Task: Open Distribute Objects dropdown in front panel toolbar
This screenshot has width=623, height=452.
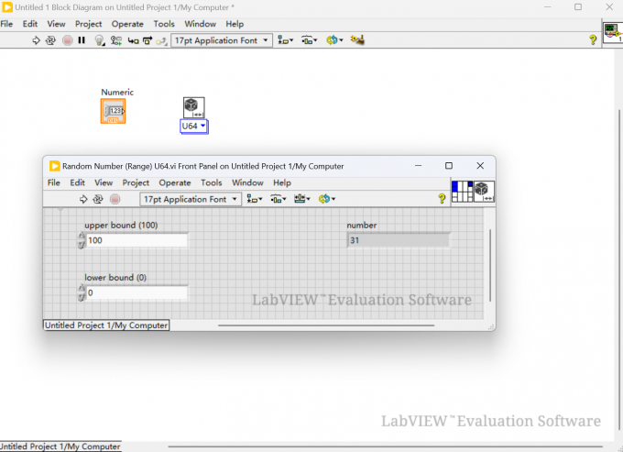Action: (x=279, y=199)
